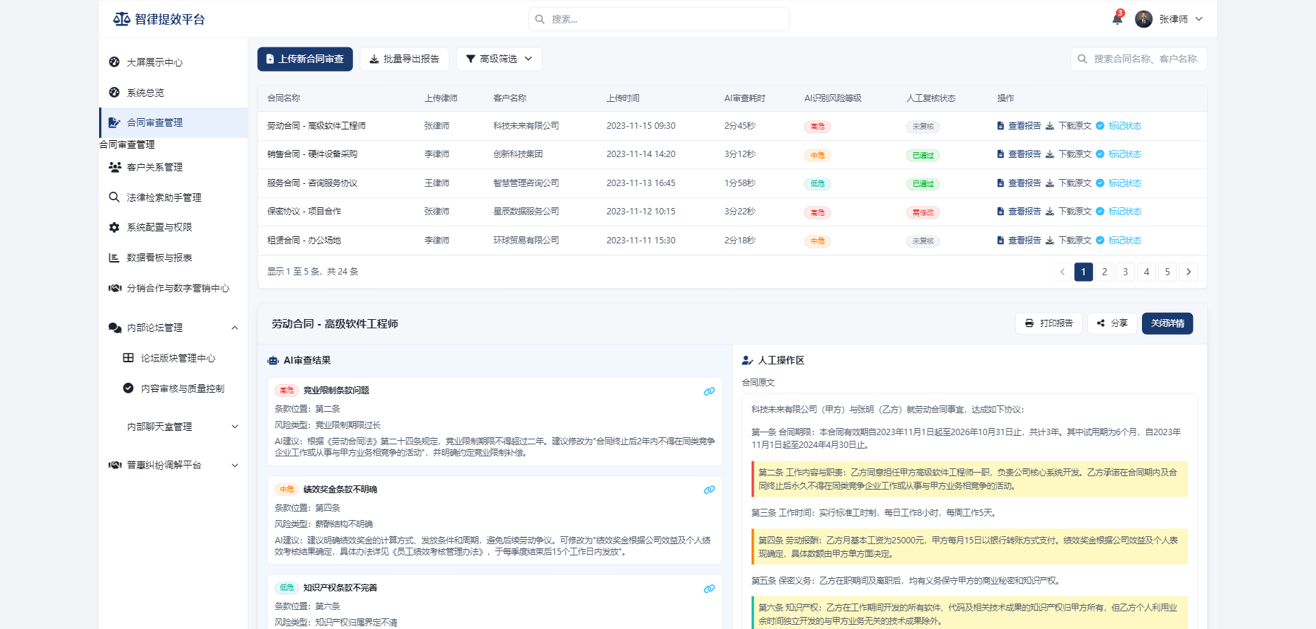Click 分享 button
This screenshot has height=629, width=1316.
(x=1112, y=323)
